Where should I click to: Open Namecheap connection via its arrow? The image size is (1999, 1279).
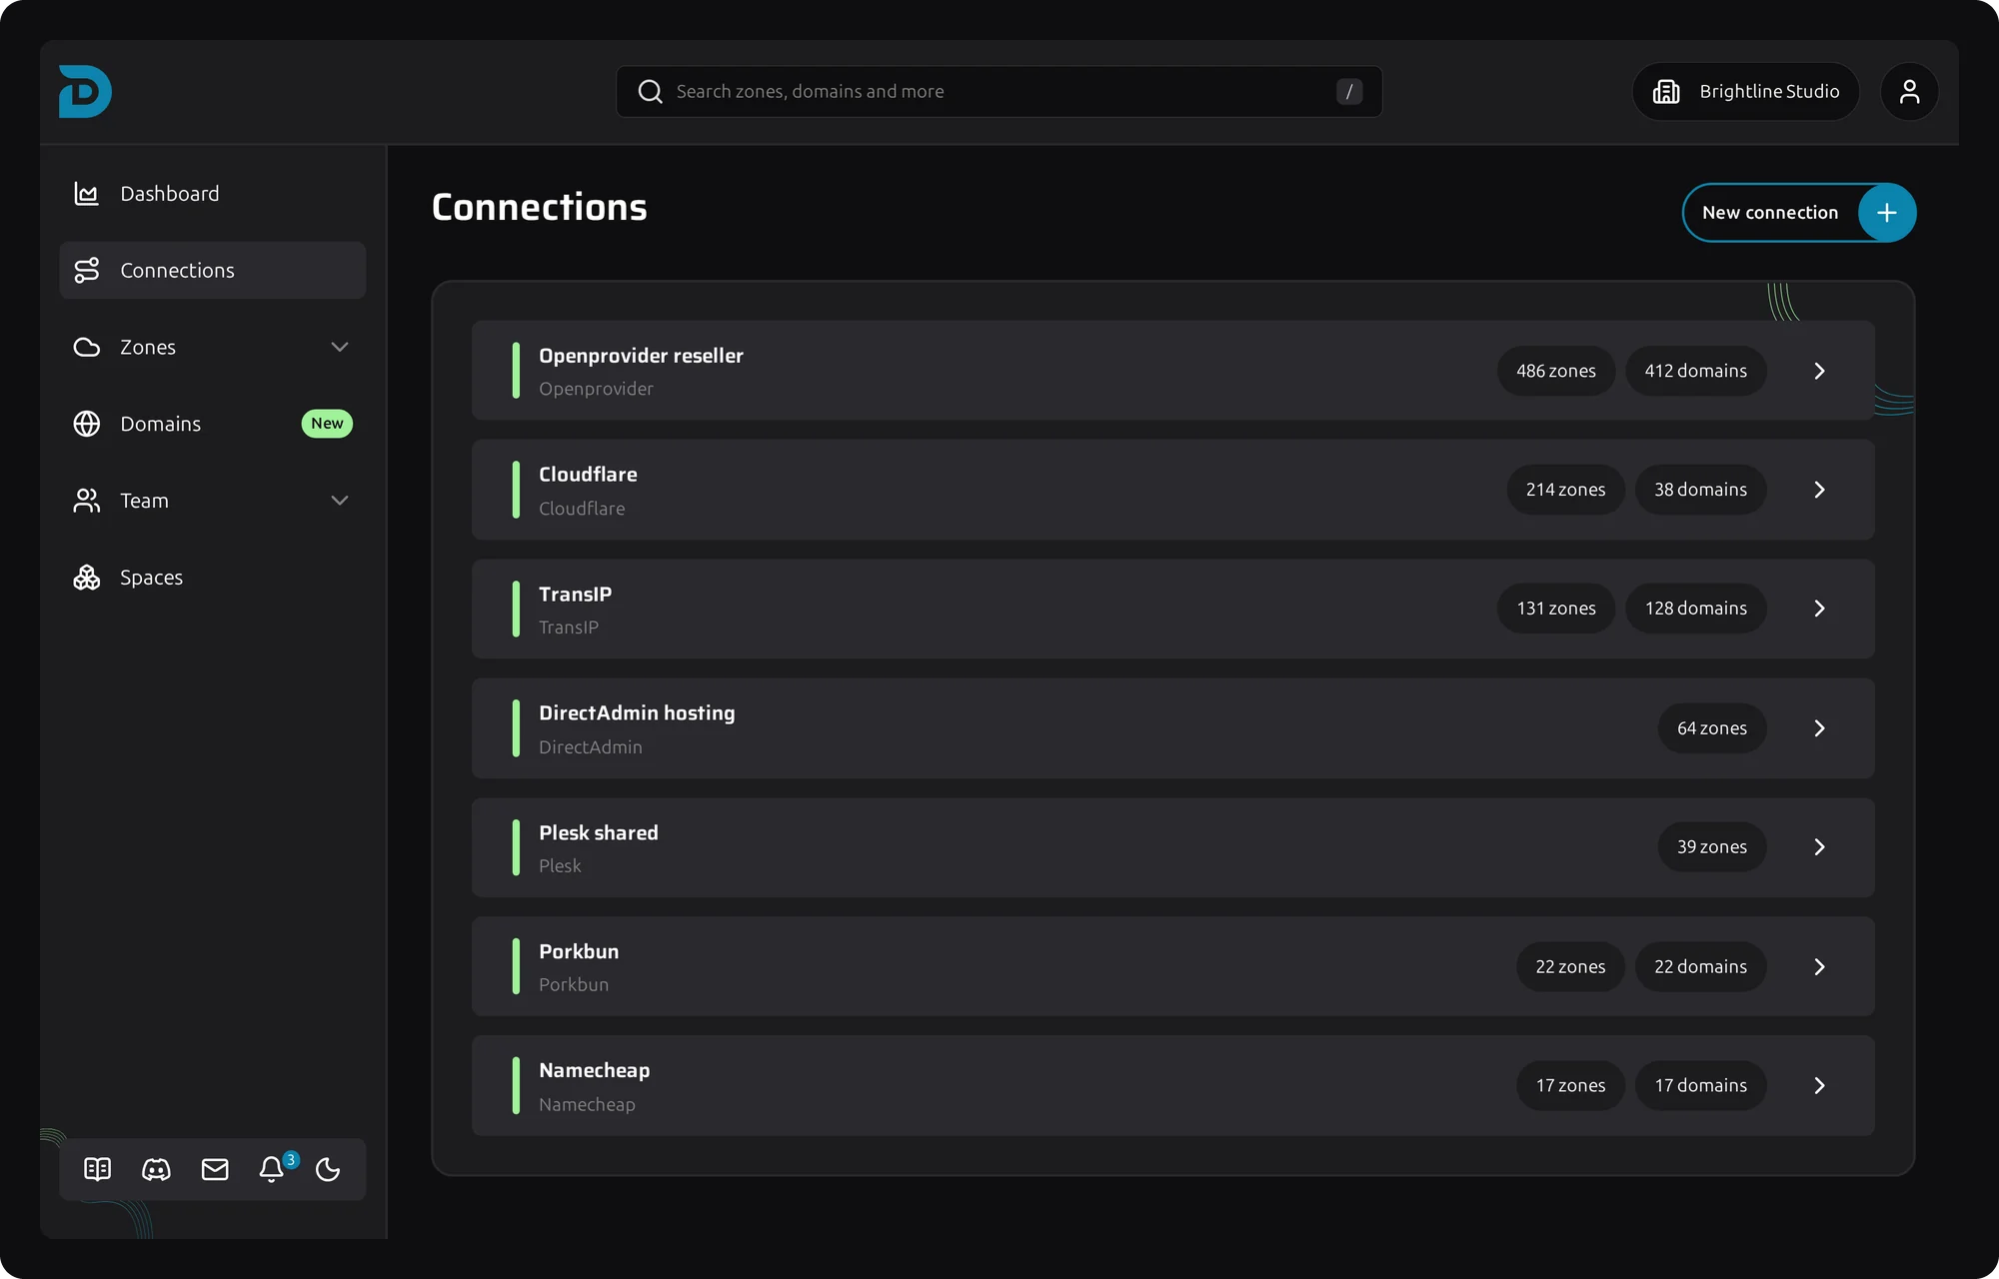(1819, 1086)
